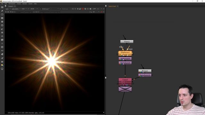Select the ZDefocus1 node
This screenshot has width=205, height=115.
click(x=125, y=53)
